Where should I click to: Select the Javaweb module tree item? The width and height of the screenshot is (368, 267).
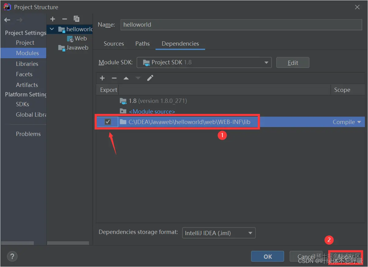(73, 48)
